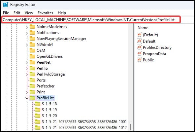This screenshot has width=195, height=132.
Task: Expand the Print key chevron
Action: (x=27, y=92)
